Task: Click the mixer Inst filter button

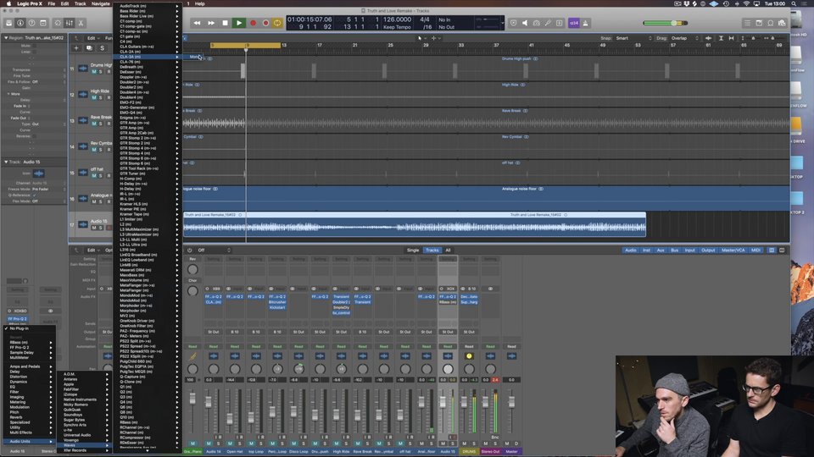Action: coord(646,250)
